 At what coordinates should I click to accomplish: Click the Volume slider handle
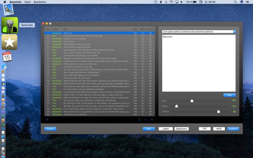tap(219, 112)
